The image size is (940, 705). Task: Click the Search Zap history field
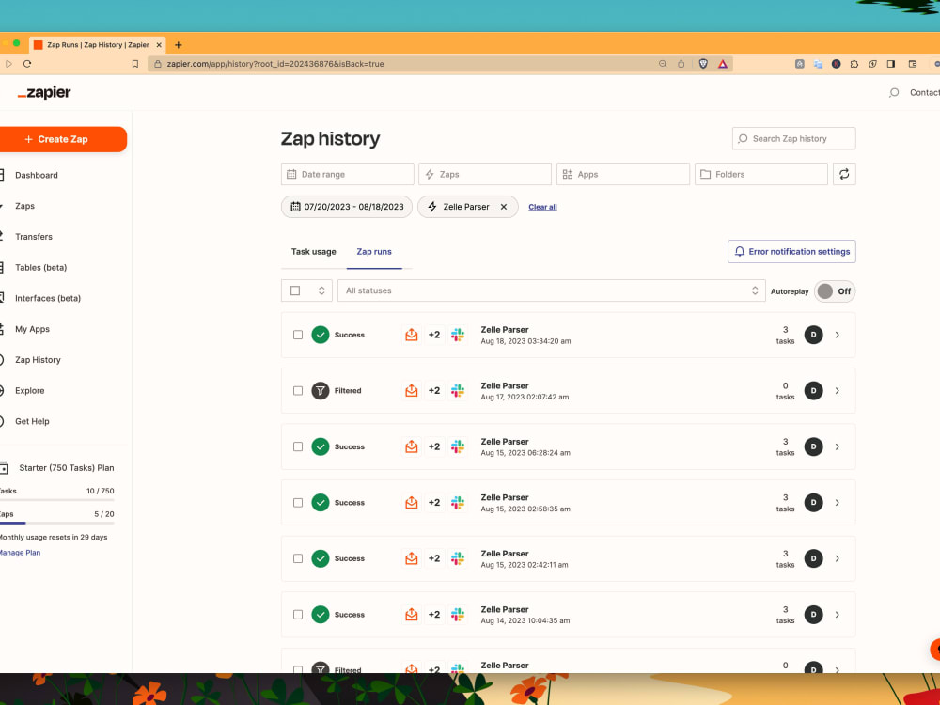tap(793, 138)
